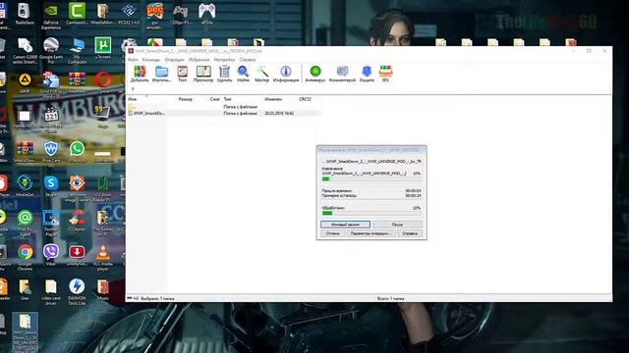Open the Справка menu in the menu bar
The width and height of the screenshot is (629, 353).
coord(248,60)
